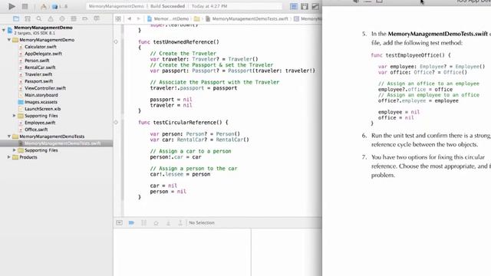Show the Project navigator folder icon
Image resolution: width=491 pixels, height=276 pixels.
[16, 18]
